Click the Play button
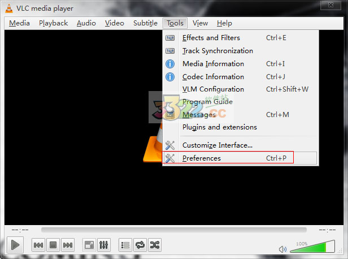This screenshot has width=348, height=259. click(15, 245)
